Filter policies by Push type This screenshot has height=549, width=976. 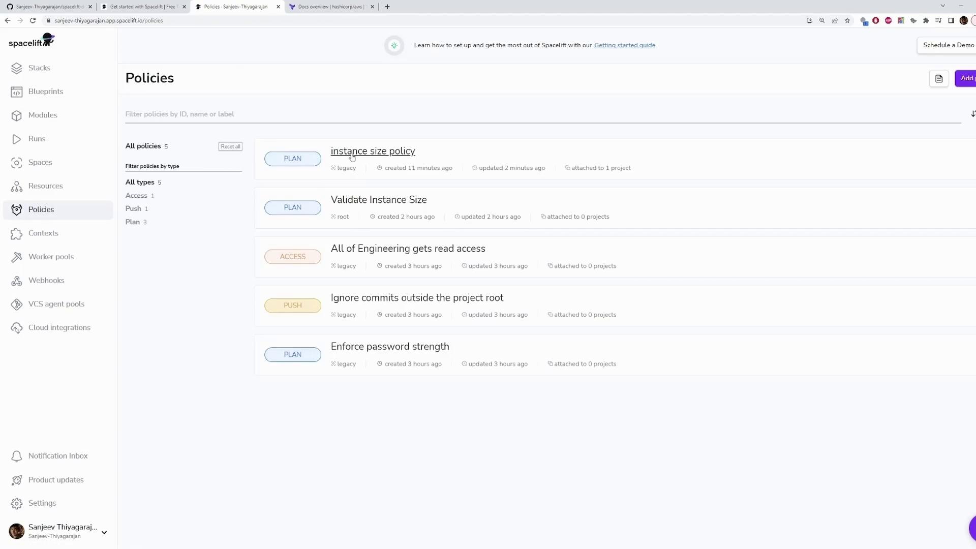click(133, 209)
